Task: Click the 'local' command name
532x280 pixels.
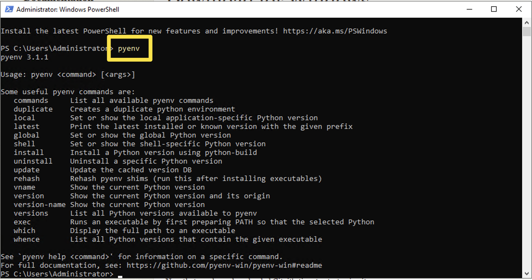Action: click(x=24, y=118)
